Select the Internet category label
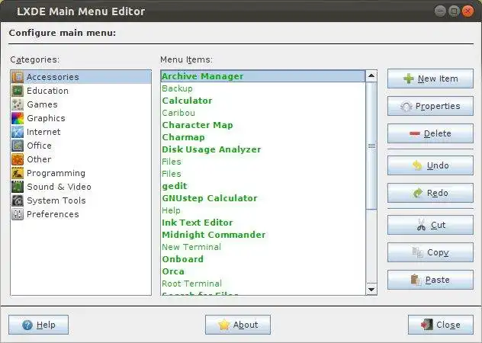 (43, 132)
